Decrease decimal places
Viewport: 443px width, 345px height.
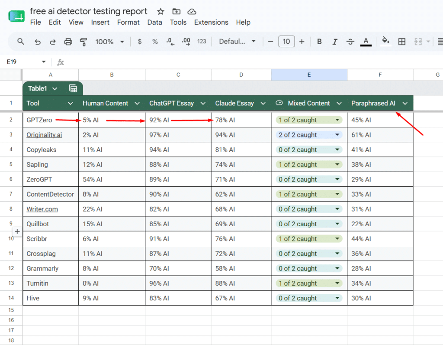(x=170, y=42)
